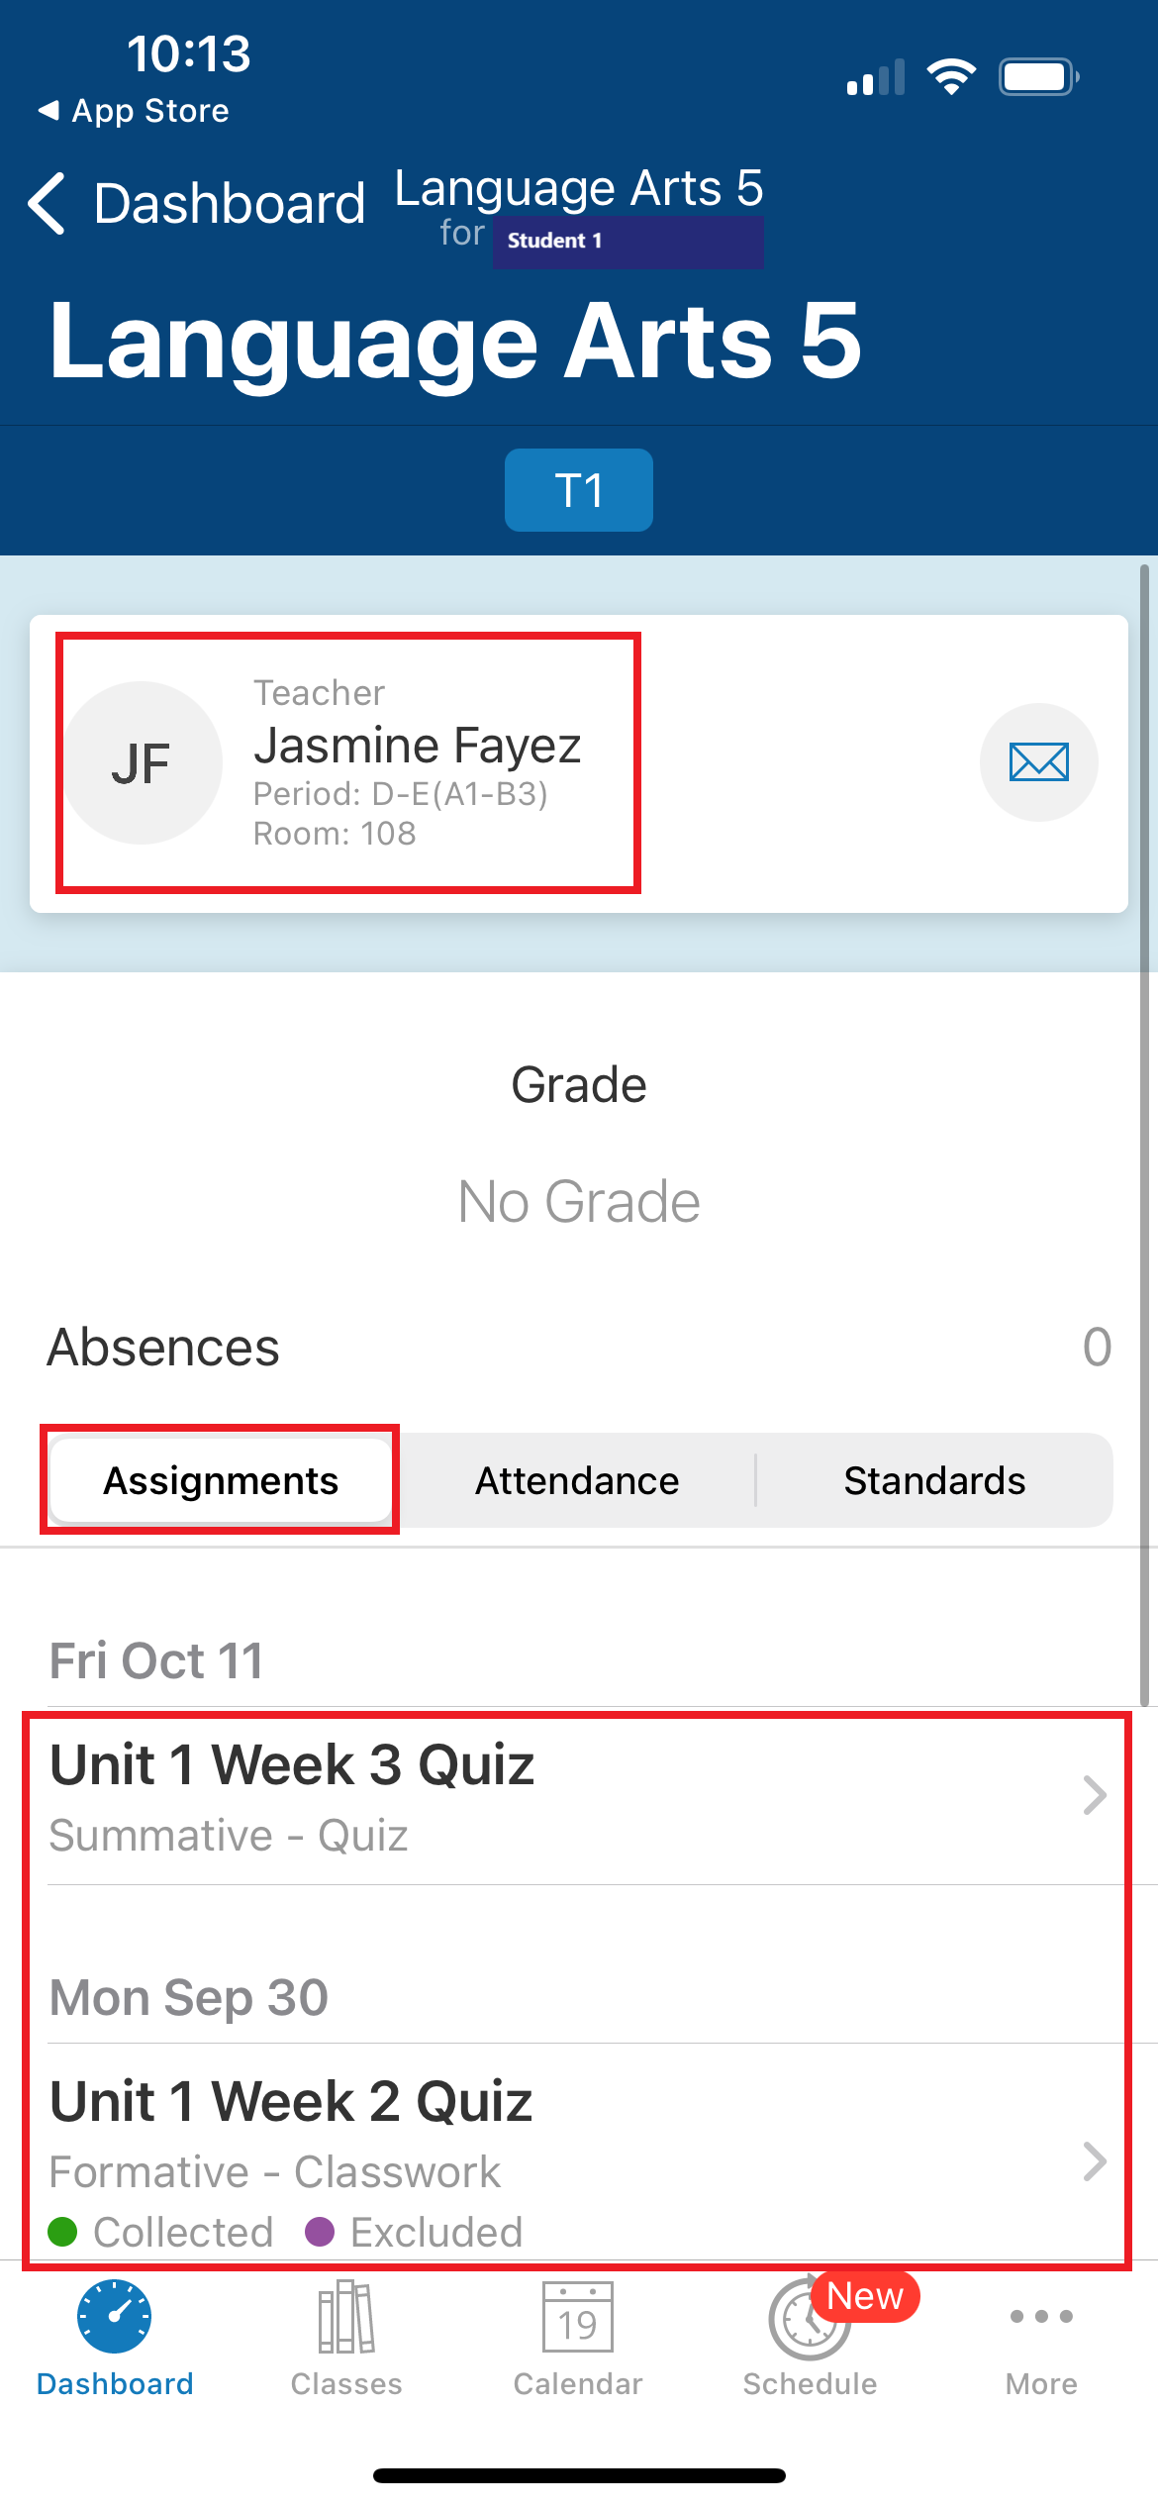This screenshot has height=2507, width=1158.
Task: Open the Student 1 selector in header
Action: click(627, 241)
